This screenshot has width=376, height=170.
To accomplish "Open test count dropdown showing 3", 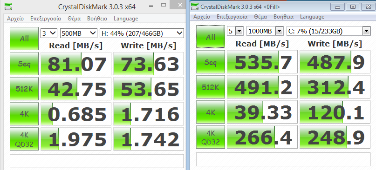I will tap(49, 33).
